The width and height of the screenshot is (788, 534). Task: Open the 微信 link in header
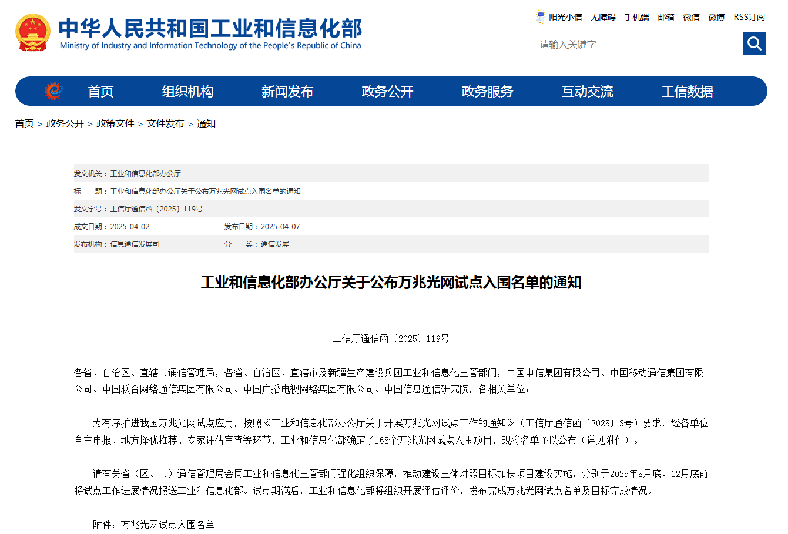691,18
